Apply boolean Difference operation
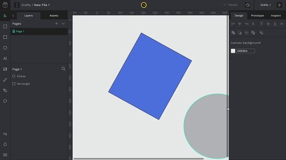Viewport: 286px width, 160px height. (x=240, y=32)
